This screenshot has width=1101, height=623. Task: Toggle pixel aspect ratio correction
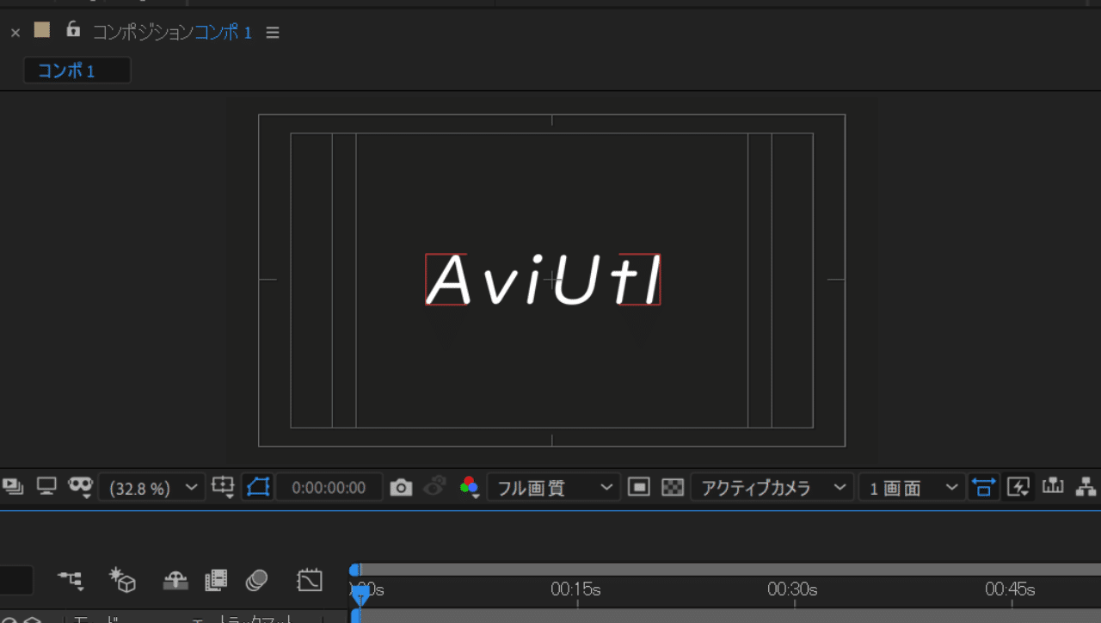pyautogui.click(x=982, y=488)
